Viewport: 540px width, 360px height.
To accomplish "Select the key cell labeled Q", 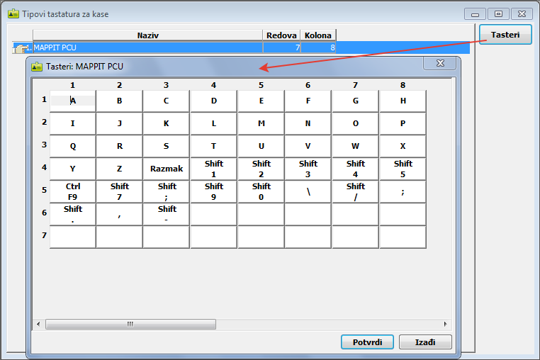I will pos(73,146).
